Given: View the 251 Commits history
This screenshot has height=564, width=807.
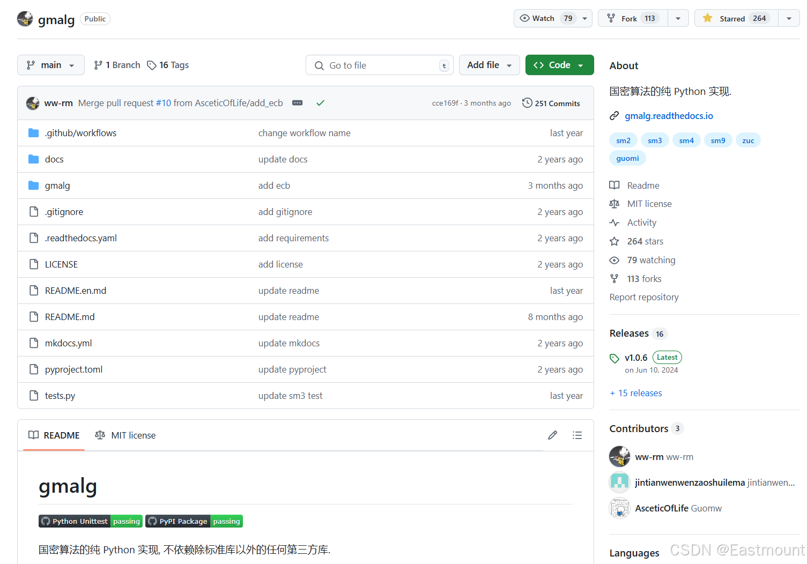Looking at the screenshot, I should [551, 103].
